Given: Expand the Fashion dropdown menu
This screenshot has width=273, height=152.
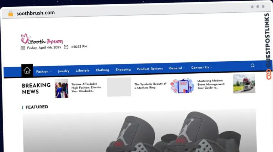Looking at the screenshot, I should [44, 71].
